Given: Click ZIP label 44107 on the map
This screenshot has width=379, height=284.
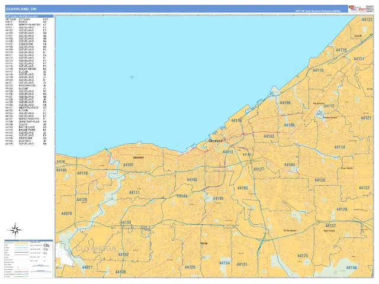Looking at the screenshot, I should tap(129, 165).
